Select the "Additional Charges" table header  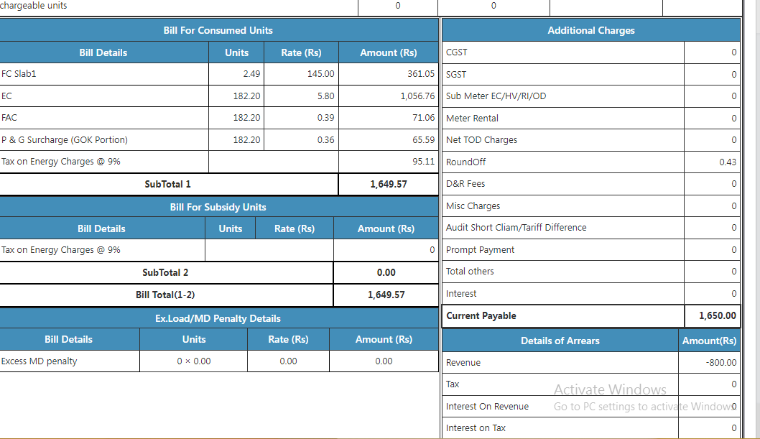[x=590, y=30]
